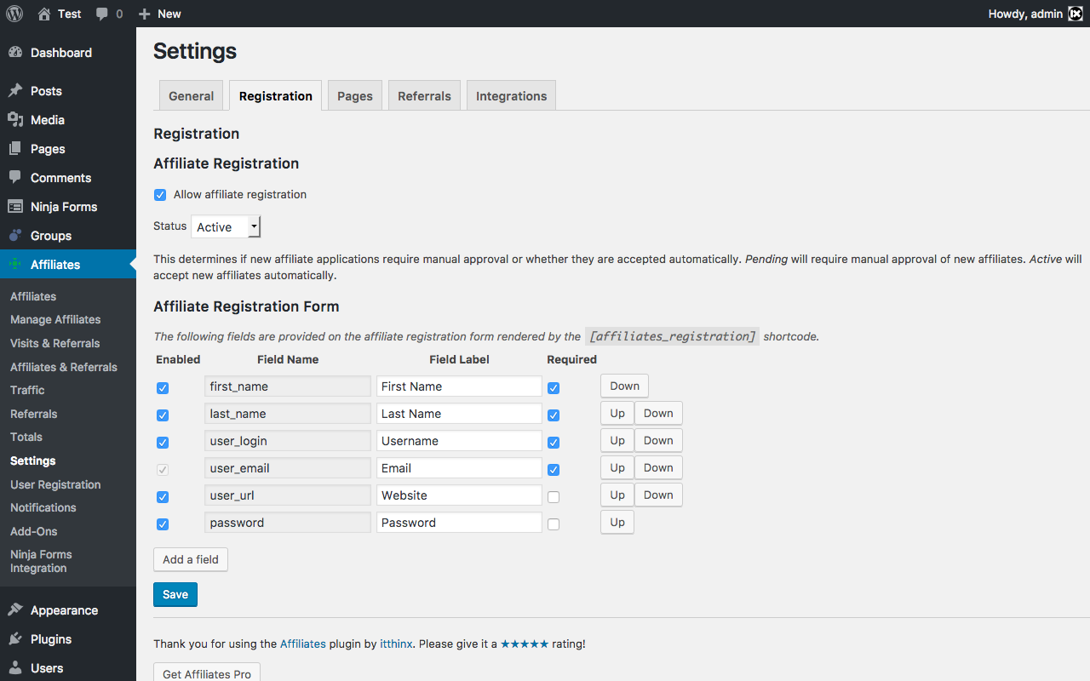The image size is (1090, 681).
Task: Uncheck Enabled for the last_name field
Action: pos(163,415)
